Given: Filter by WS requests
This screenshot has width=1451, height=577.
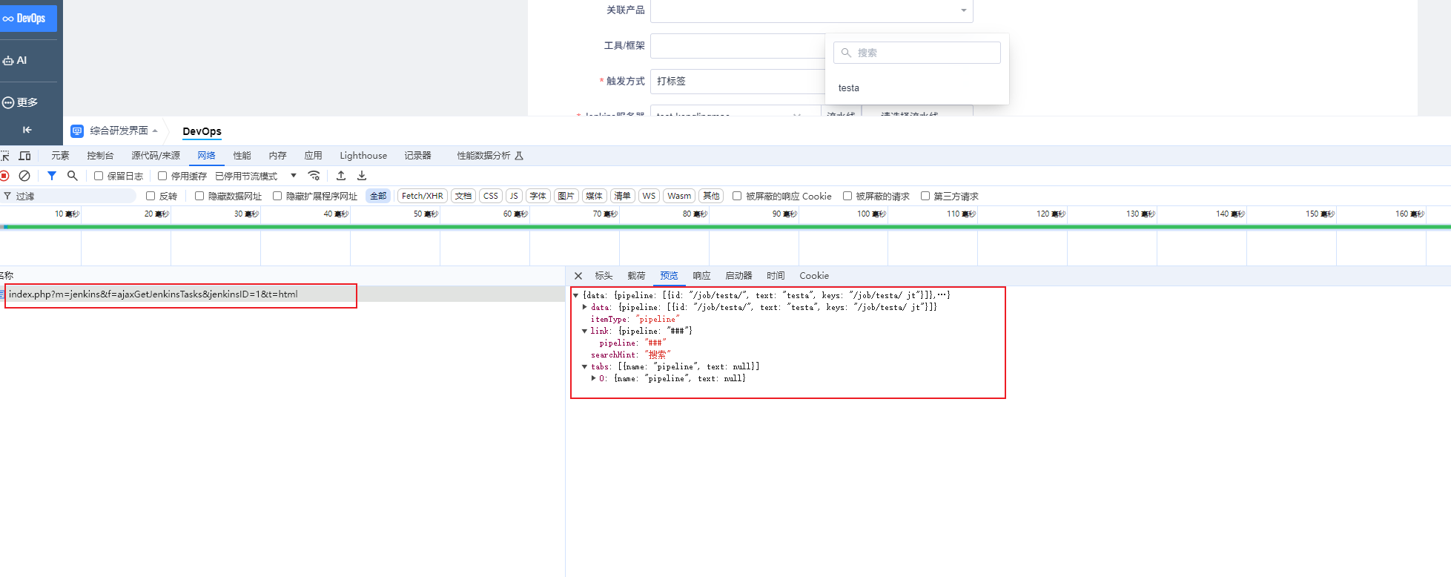Looking at the screenshot, I should (x=649, y=196).
